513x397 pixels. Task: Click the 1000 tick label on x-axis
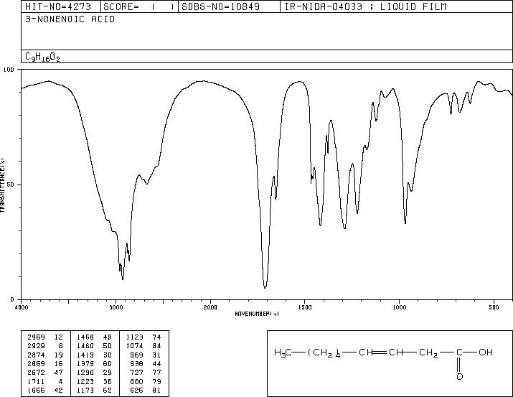click(399, 307)
